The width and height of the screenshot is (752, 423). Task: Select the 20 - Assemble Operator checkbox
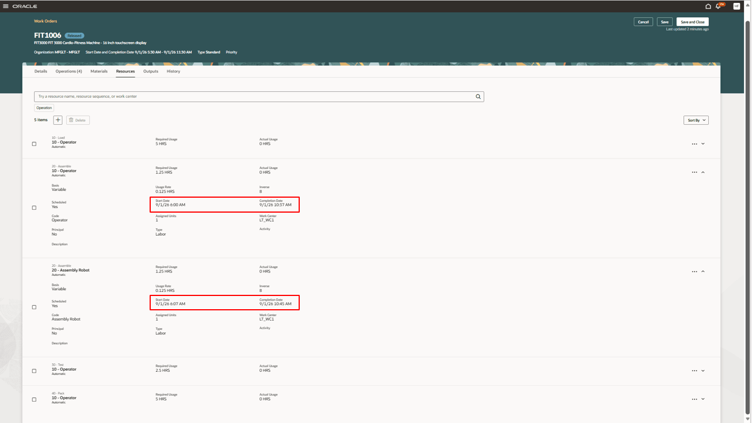tap(34, 207)
